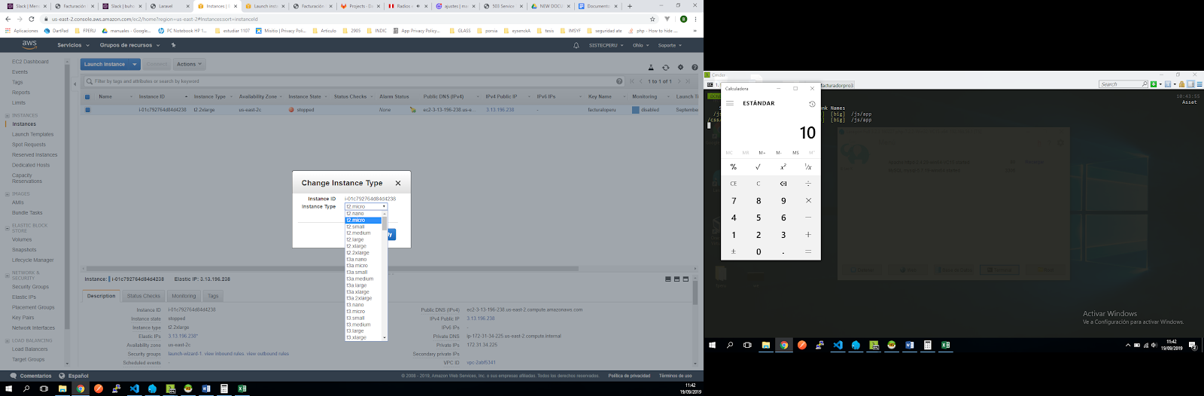
Task: Toggle the select-all checkbox in table header
Action: pyautogui.click(x=87, y=96)
